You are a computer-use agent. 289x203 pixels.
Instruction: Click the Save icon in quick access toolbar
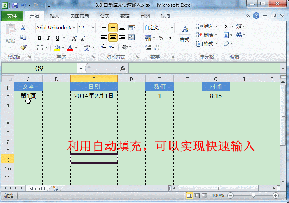pos(15,5)
